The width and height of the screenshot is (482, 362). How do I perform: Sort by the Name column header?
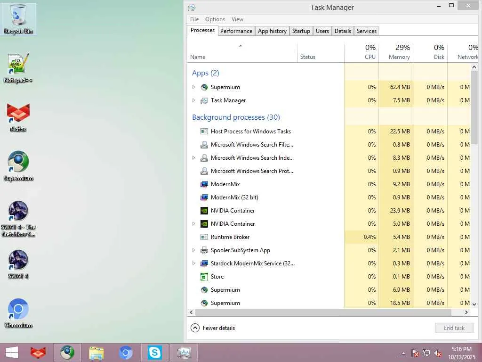click(242, 53)
